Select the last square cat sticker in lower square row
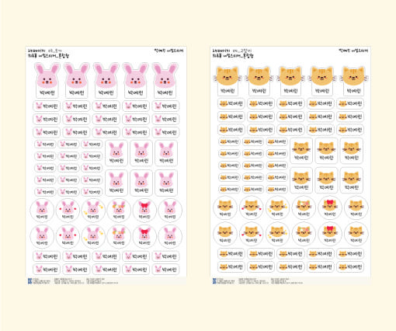The height and width of the screenshot is (331, 396). coord(352,180)
